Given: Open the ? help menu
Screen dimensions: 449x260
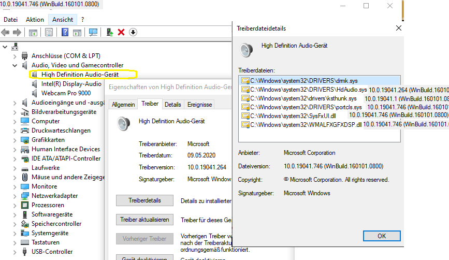Looking at the screenshot, I should pyautogui.click(x=82, y=20).
